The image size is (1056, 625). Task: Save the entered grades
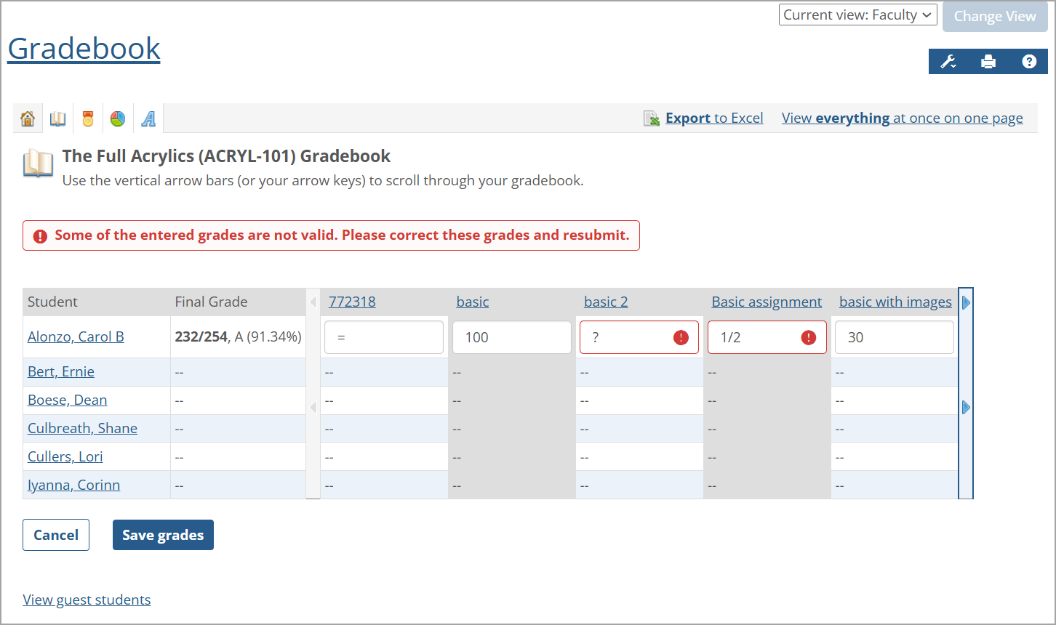(163, 535)
